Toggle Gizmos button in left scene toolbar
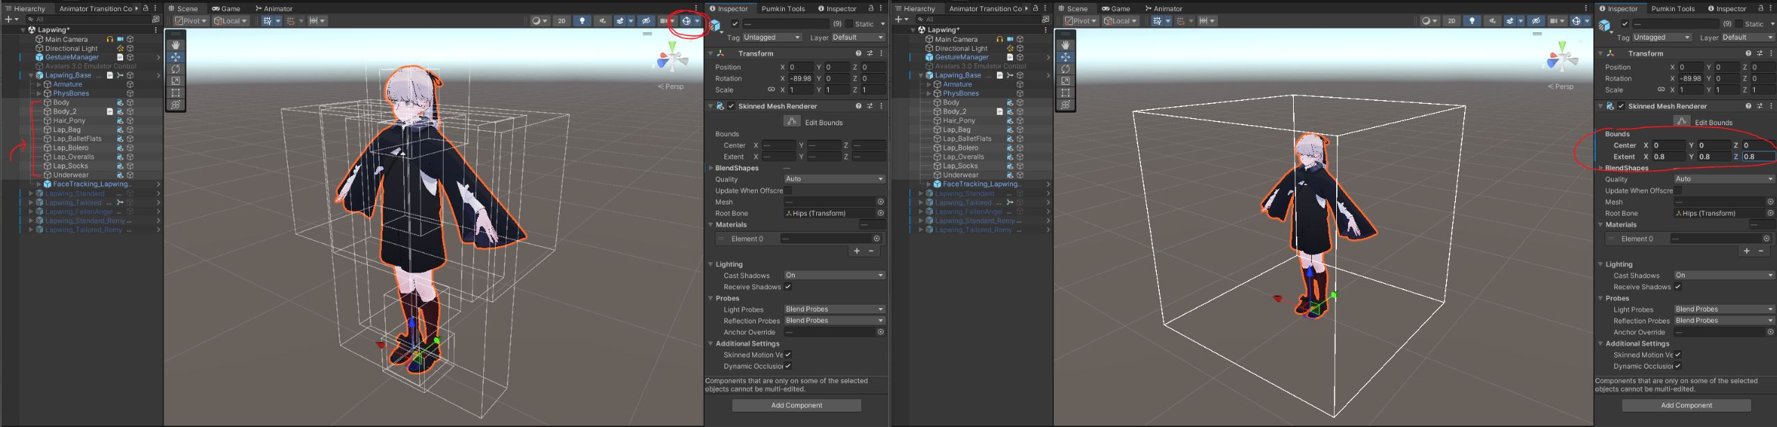The height and width of the screenshot is (427, 1777). (686, 21)
